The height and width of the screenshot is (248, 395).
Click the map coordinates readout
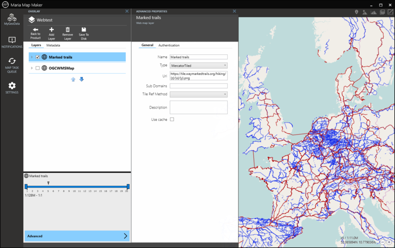click(358, 242)
